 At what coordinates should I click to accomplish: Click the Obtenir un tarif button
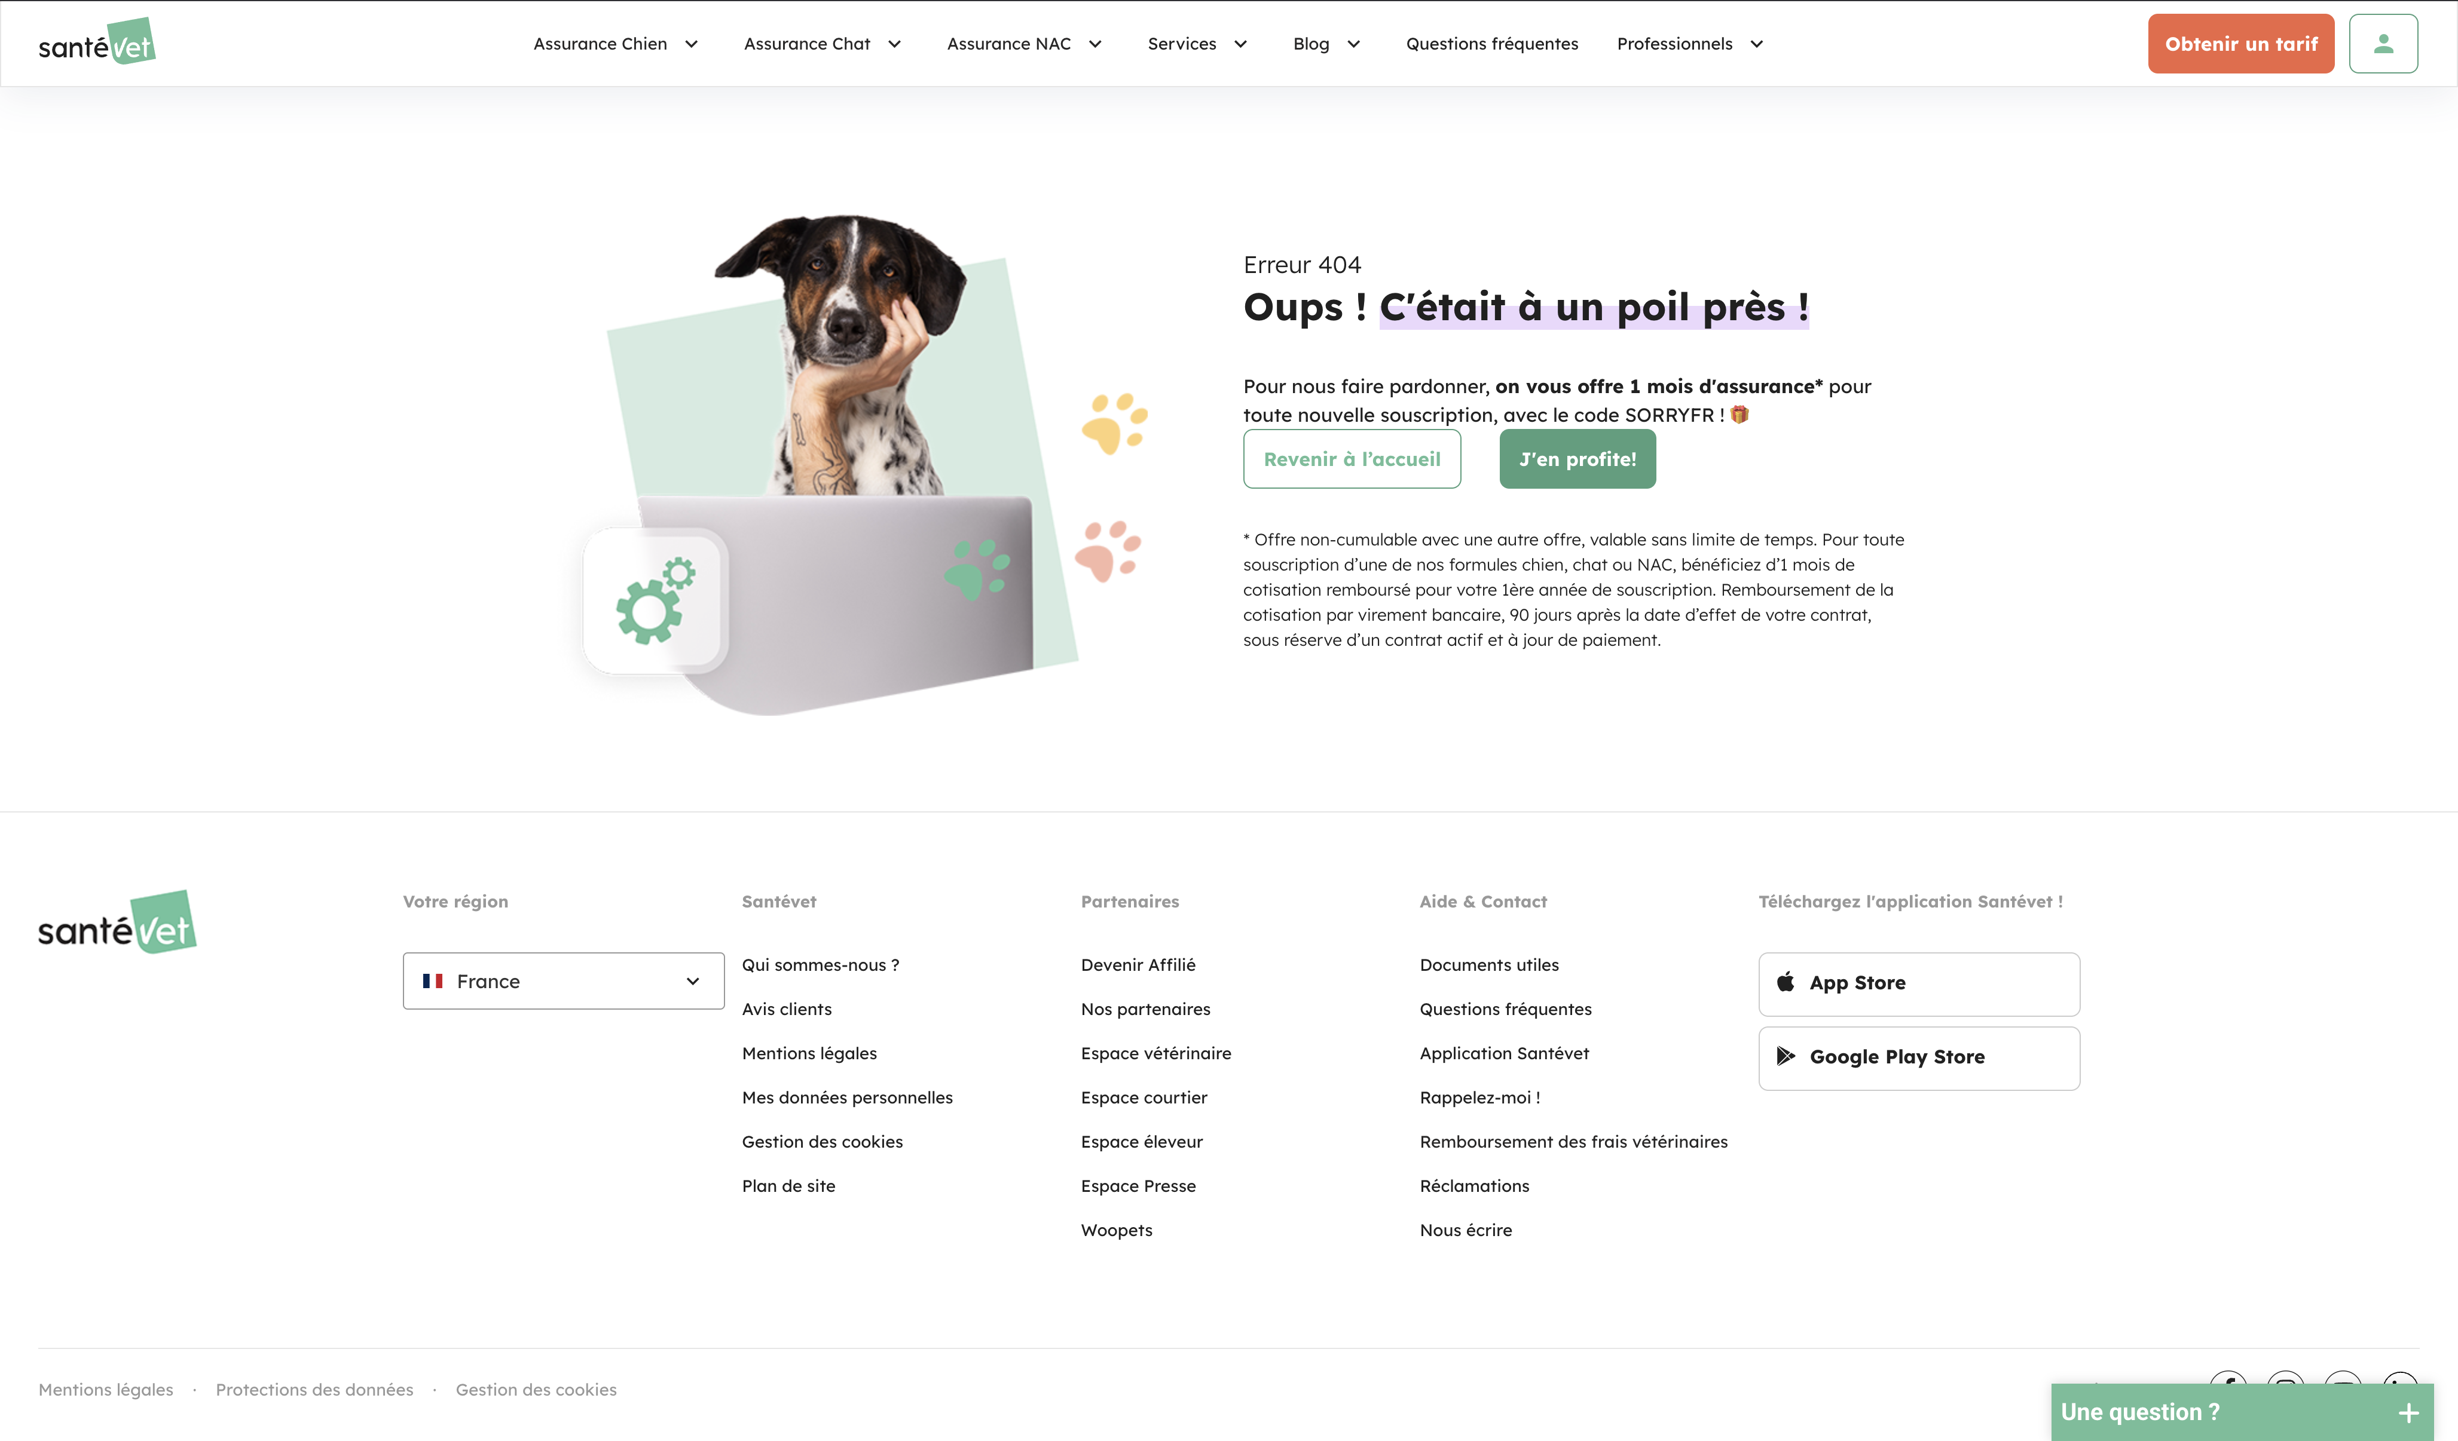click(x=2240, y=44)
